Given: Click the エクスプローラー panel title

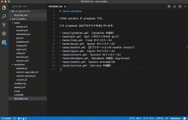Looking at the screenshot, I should [x=19, y=7].
